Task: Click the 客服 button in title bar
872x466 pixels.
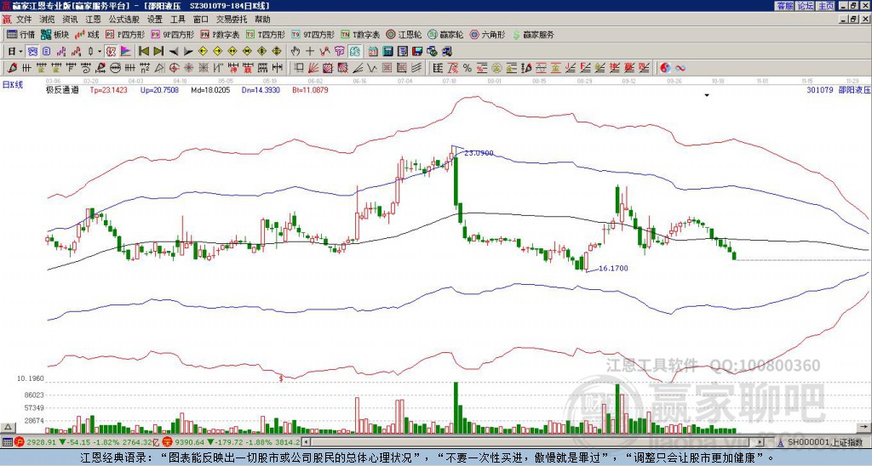Action: [x=784, y=6]
